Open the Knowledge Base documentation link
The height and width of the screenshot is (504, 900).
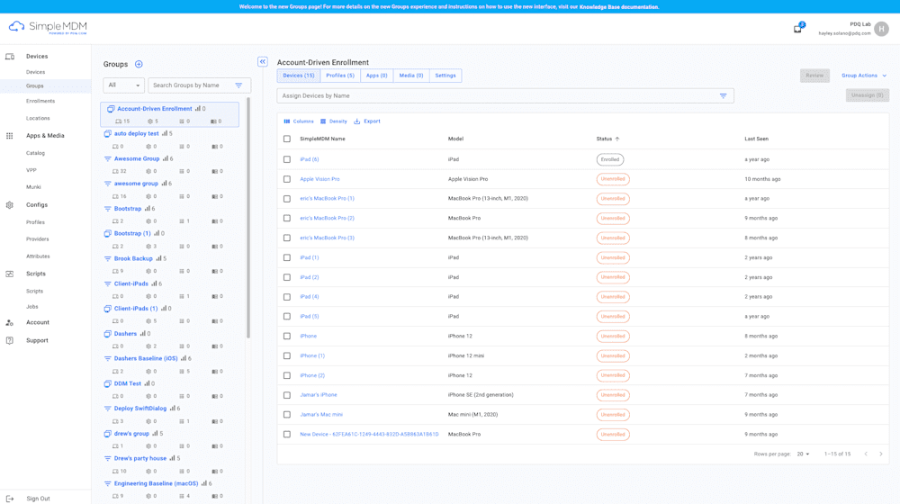[x=619, y=7]
